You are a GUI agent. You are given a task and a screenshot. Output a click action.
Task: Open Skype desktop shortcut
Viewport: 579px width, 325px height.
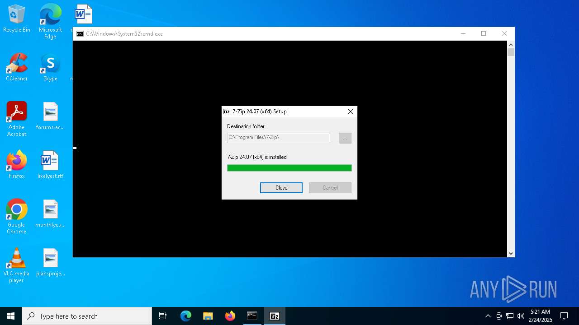coord(50,68)
